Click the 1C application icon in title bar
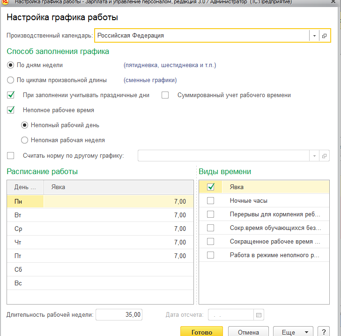The width and height of the screenshot is (341, 336). click(6, 2)
